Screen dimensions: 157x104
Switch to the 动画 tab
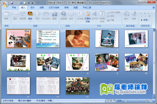click(42, 8)
